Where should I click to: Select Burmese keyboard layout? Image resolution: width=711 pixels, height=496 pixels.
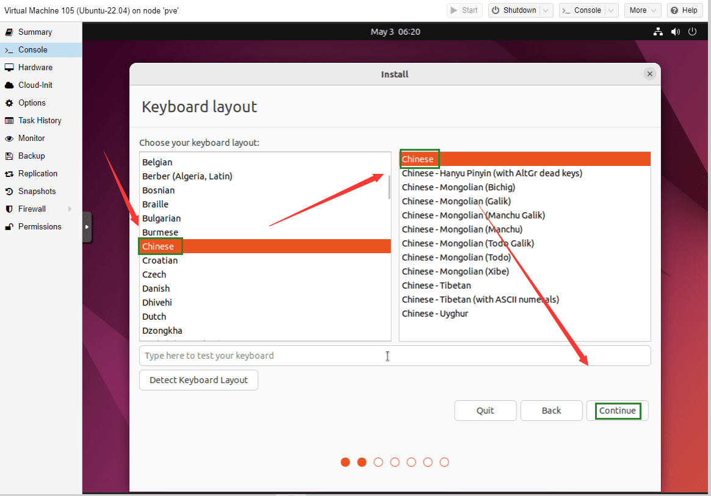point(265,232)
